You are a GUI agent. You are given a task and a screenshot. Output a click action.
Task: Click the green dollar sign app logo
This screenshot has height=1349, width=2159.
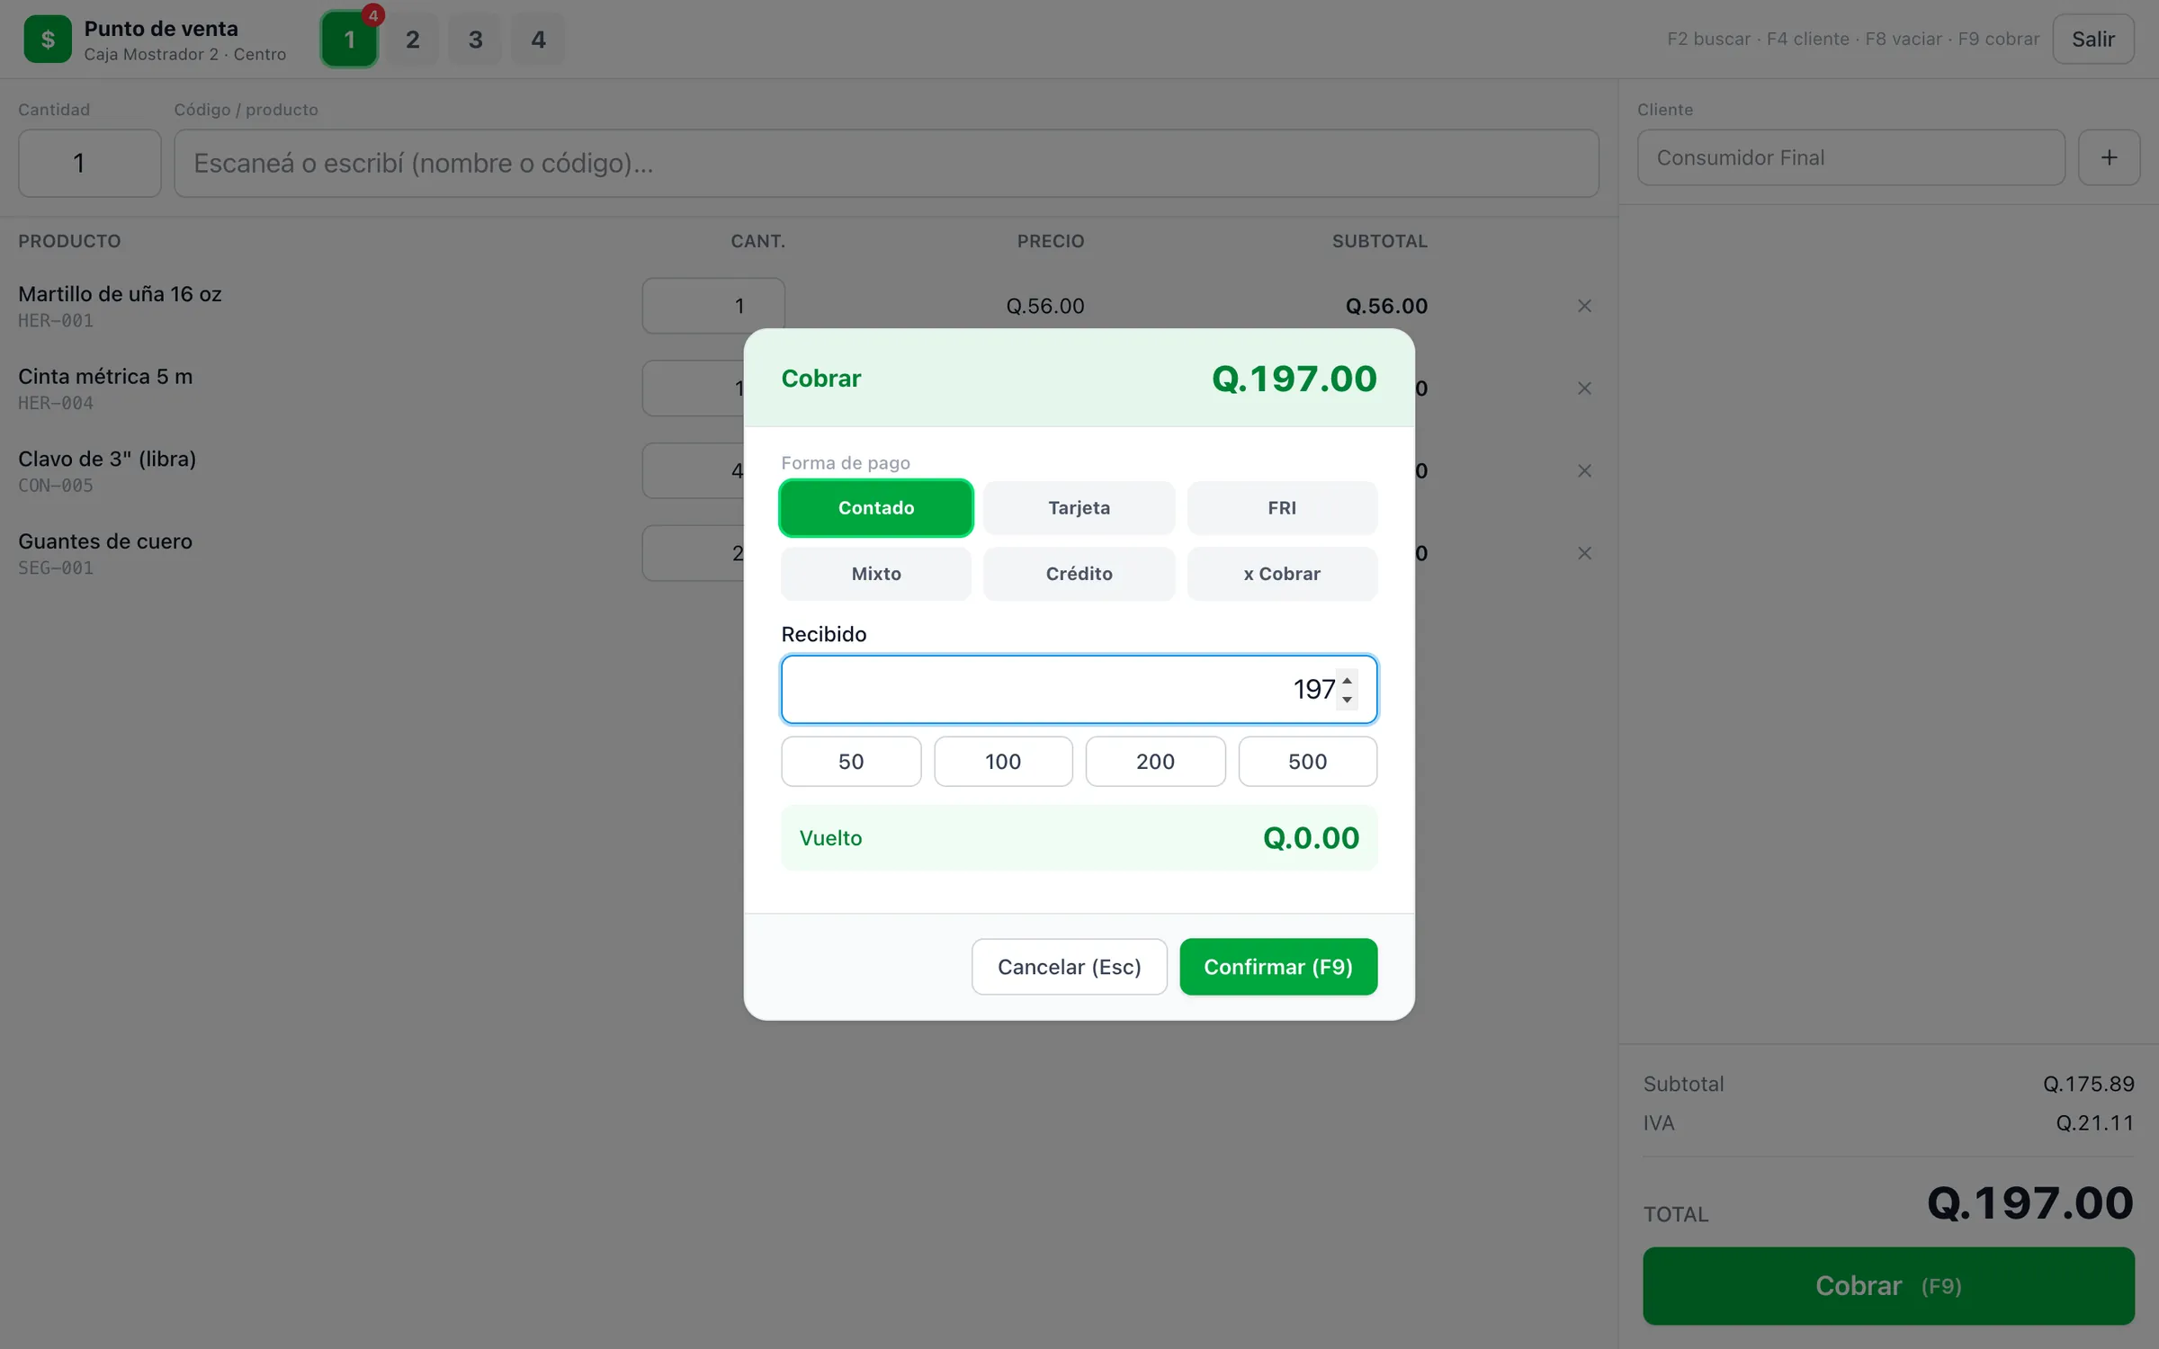[48, 40]
